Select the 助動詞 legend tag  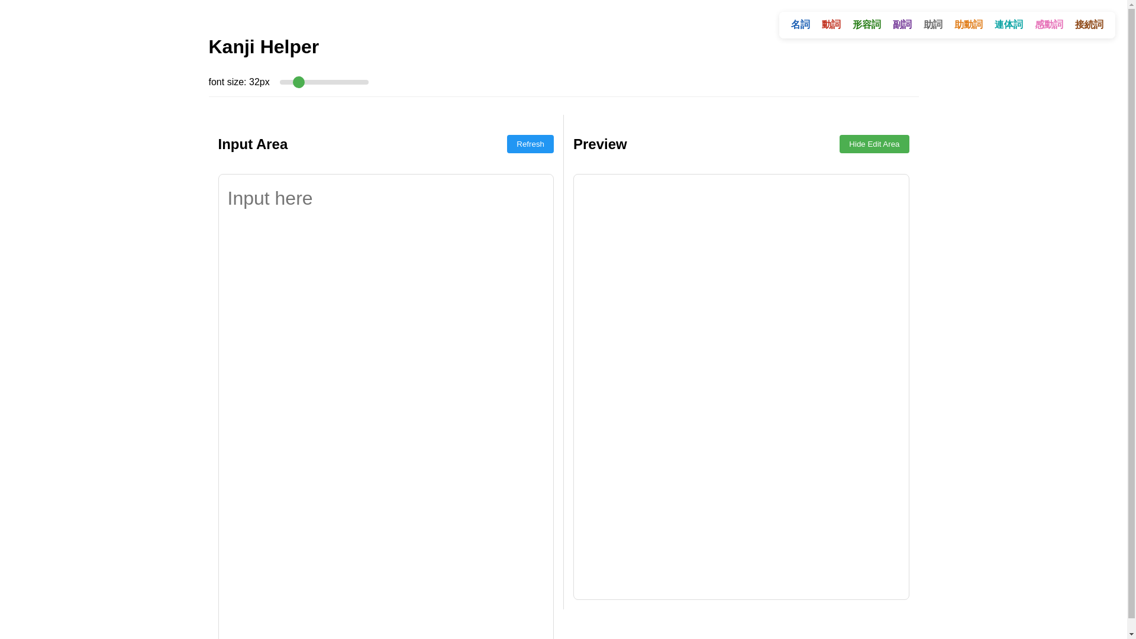[x=969, y=25]
